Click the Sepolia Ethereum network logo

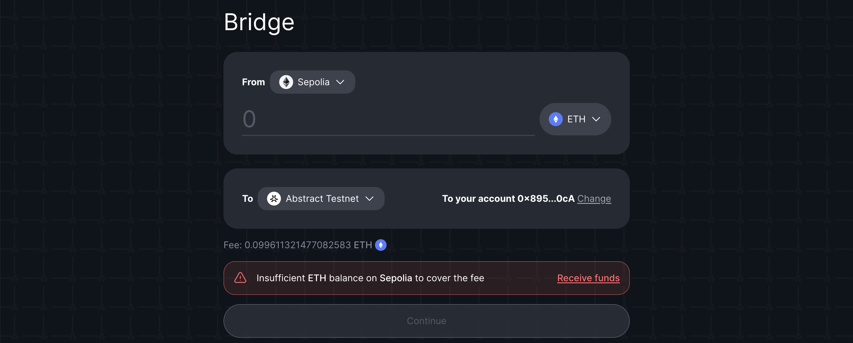tap(286, 82)
